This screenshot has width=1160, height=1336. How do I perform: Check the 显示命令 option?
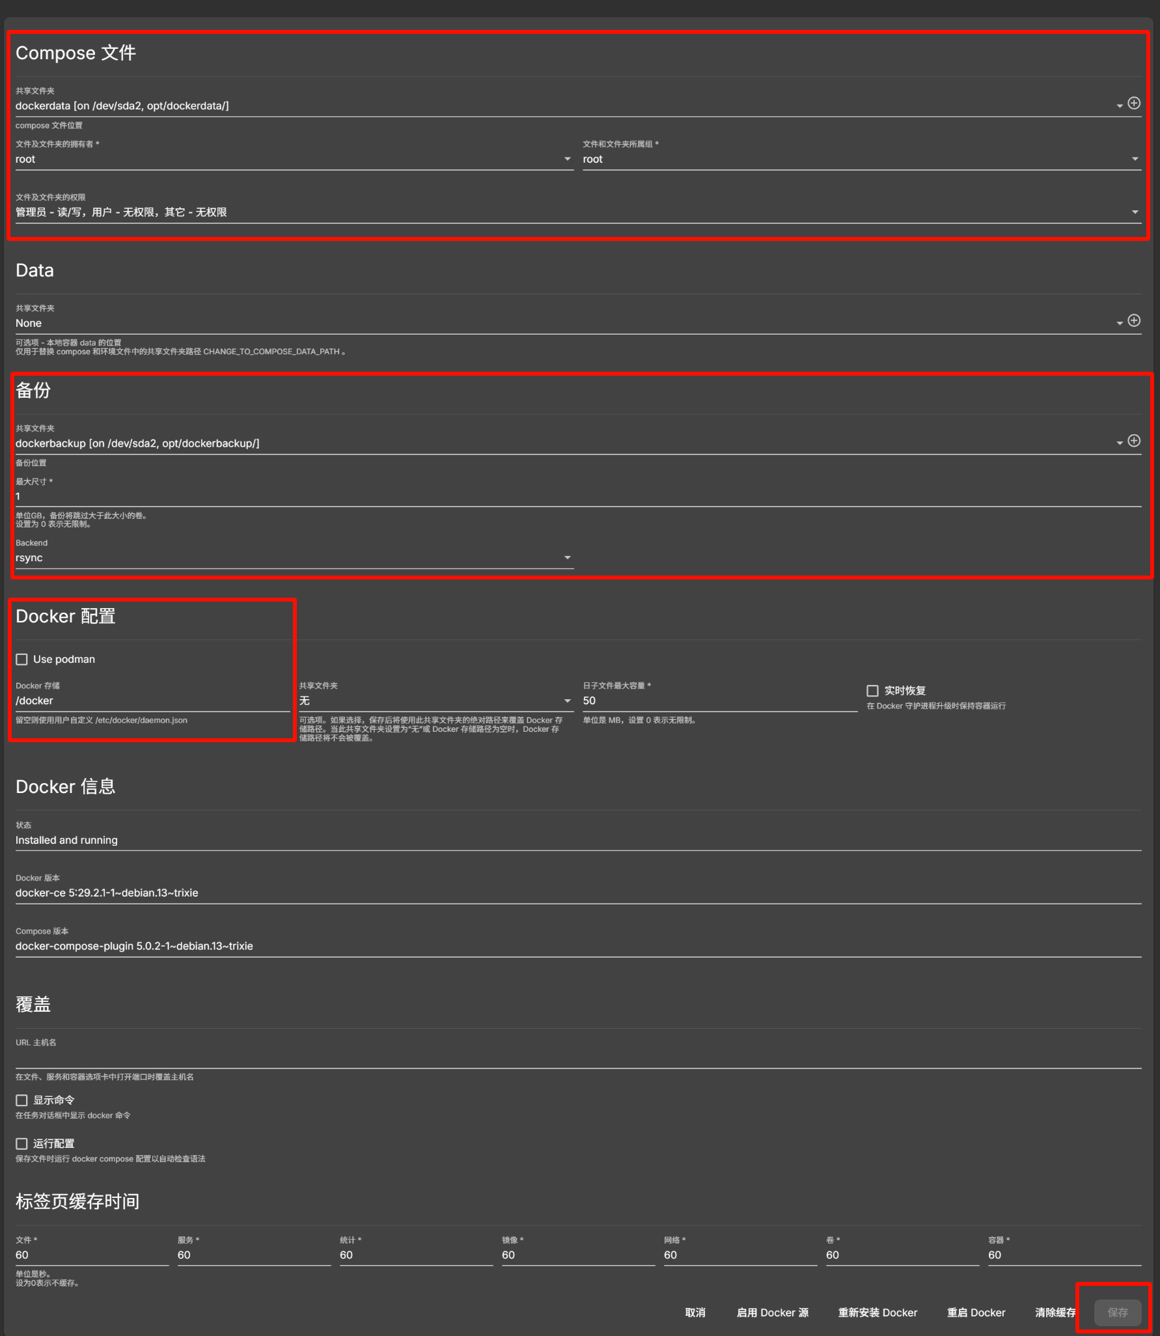tap(21, 1100)
